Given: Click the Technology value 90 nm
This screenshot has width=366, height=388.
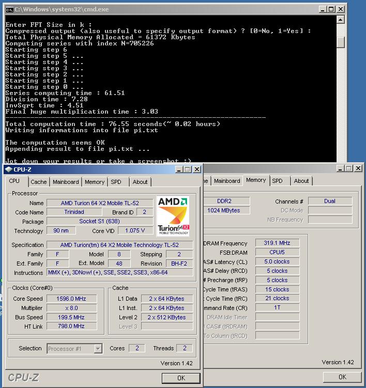Looking at the screenshot, I should 61,230.
